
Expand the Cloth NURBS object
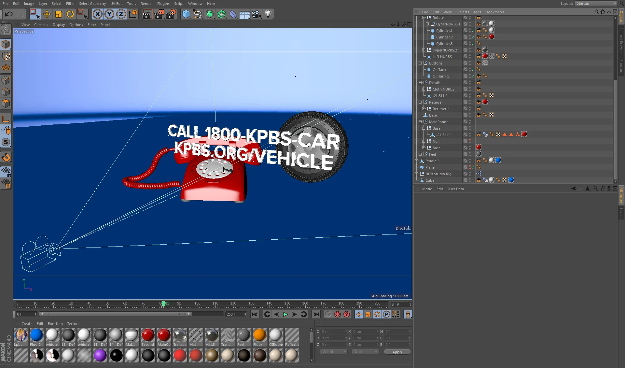tap(424, 89)
